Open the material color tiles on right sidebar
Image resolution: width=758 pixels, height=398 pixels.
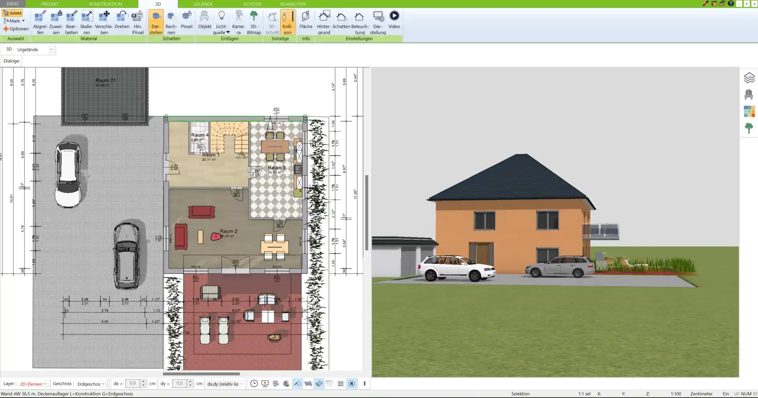coord(749,111)
